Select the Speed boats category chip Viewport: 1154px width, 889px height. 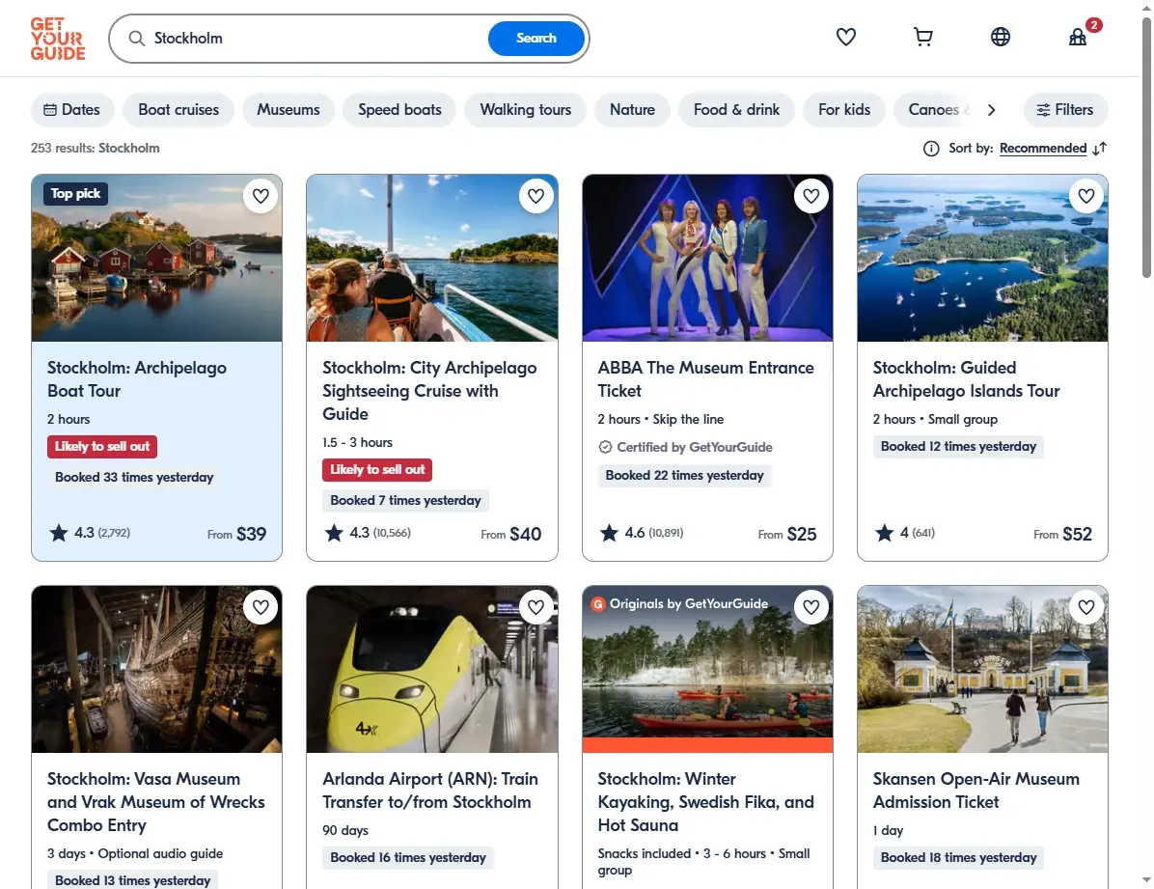pyautogui.click(x=399, y=110)
